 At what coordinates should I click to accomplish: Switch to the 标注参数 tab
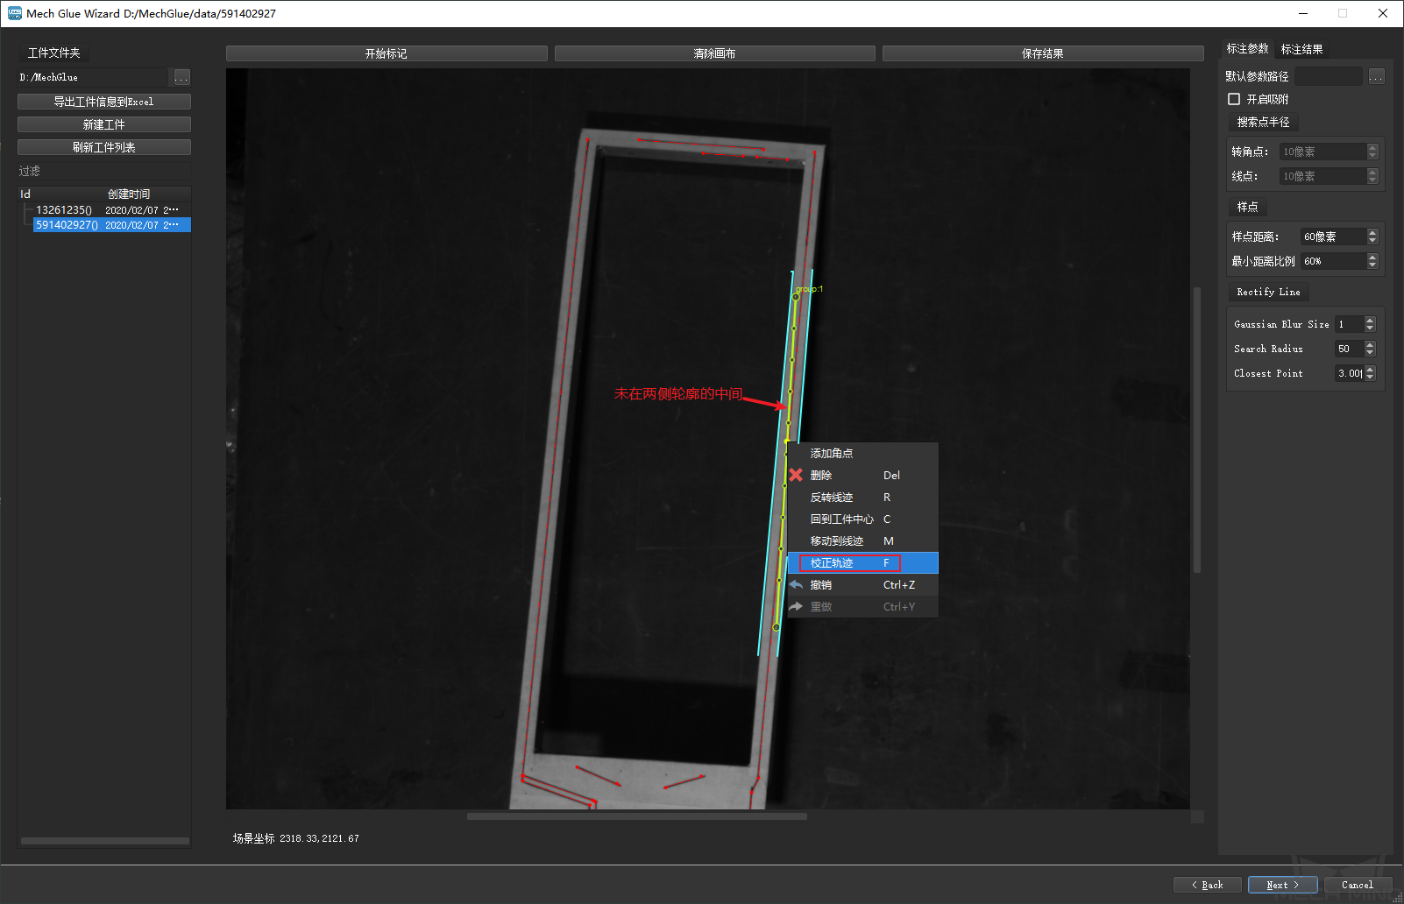(1247, 49)
